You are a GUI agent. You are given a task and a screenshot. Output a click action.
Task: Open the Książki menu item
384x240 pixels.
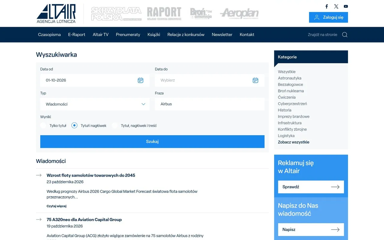[154, 34]
